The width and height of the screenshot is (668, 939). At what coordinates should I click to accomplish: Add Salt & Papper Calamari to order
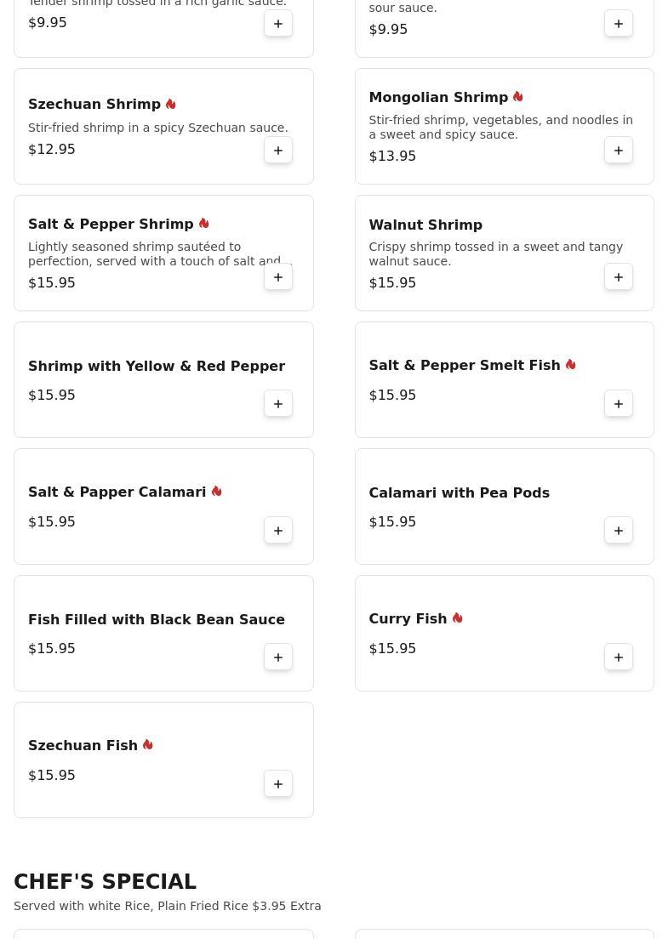point(278,531)
